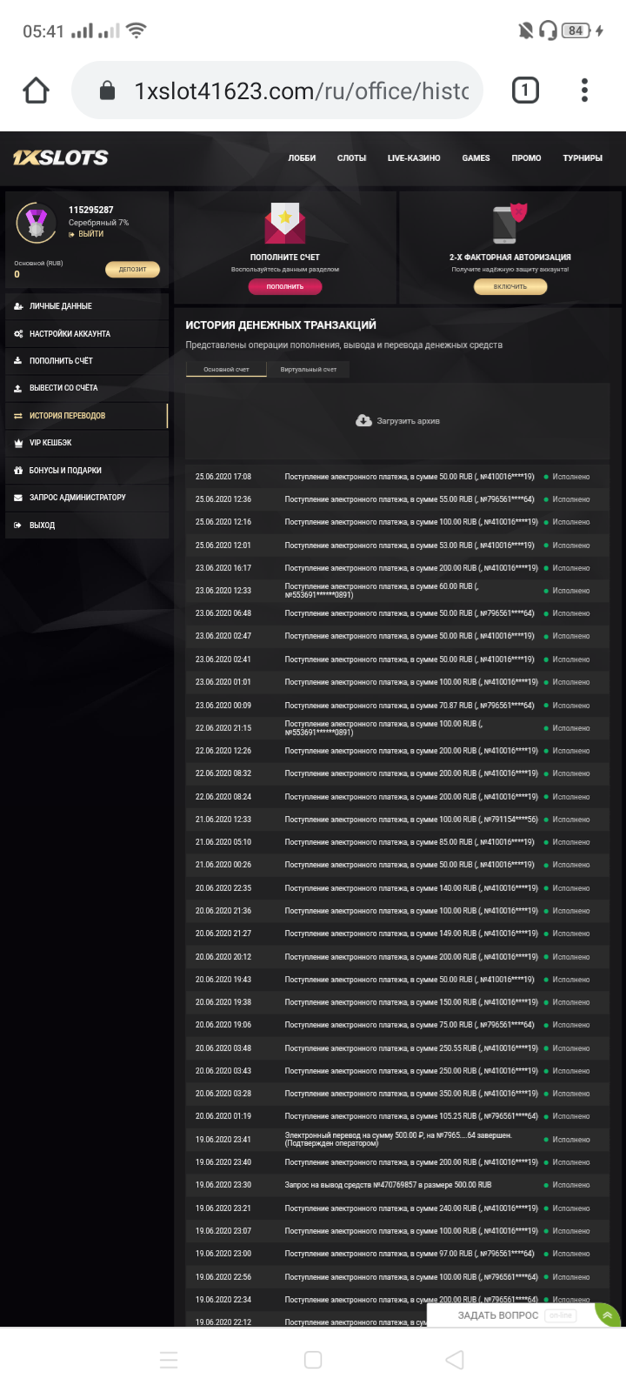Tap the browser home icon
This screenshot has height=1392, width=626.
(x=37, y=90)
